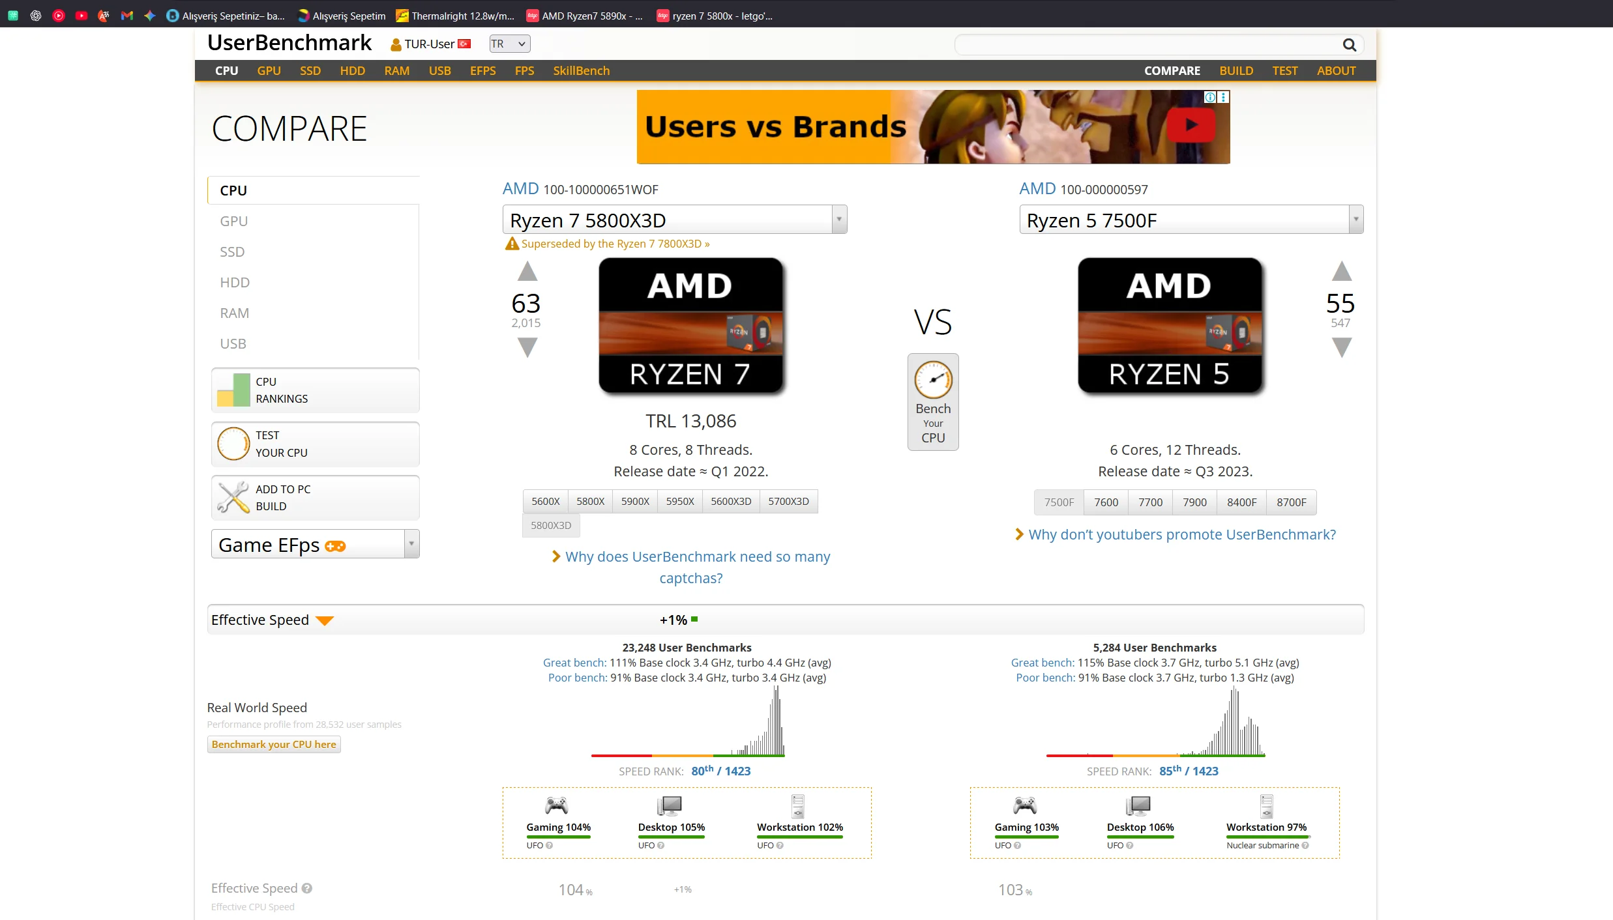Click the search magnifier icon
The width and height of the screenshot is (1613, 920).
(1349, 44)
